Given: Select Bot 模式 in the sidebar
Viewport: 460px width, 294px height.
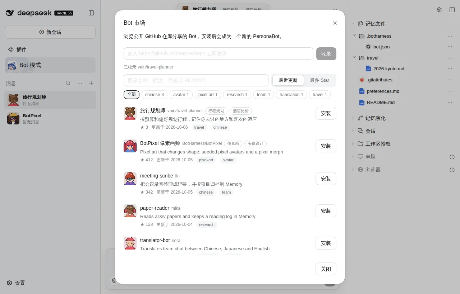Looking at the screenshot, I should pyautogui.click(x=50, y=65).
